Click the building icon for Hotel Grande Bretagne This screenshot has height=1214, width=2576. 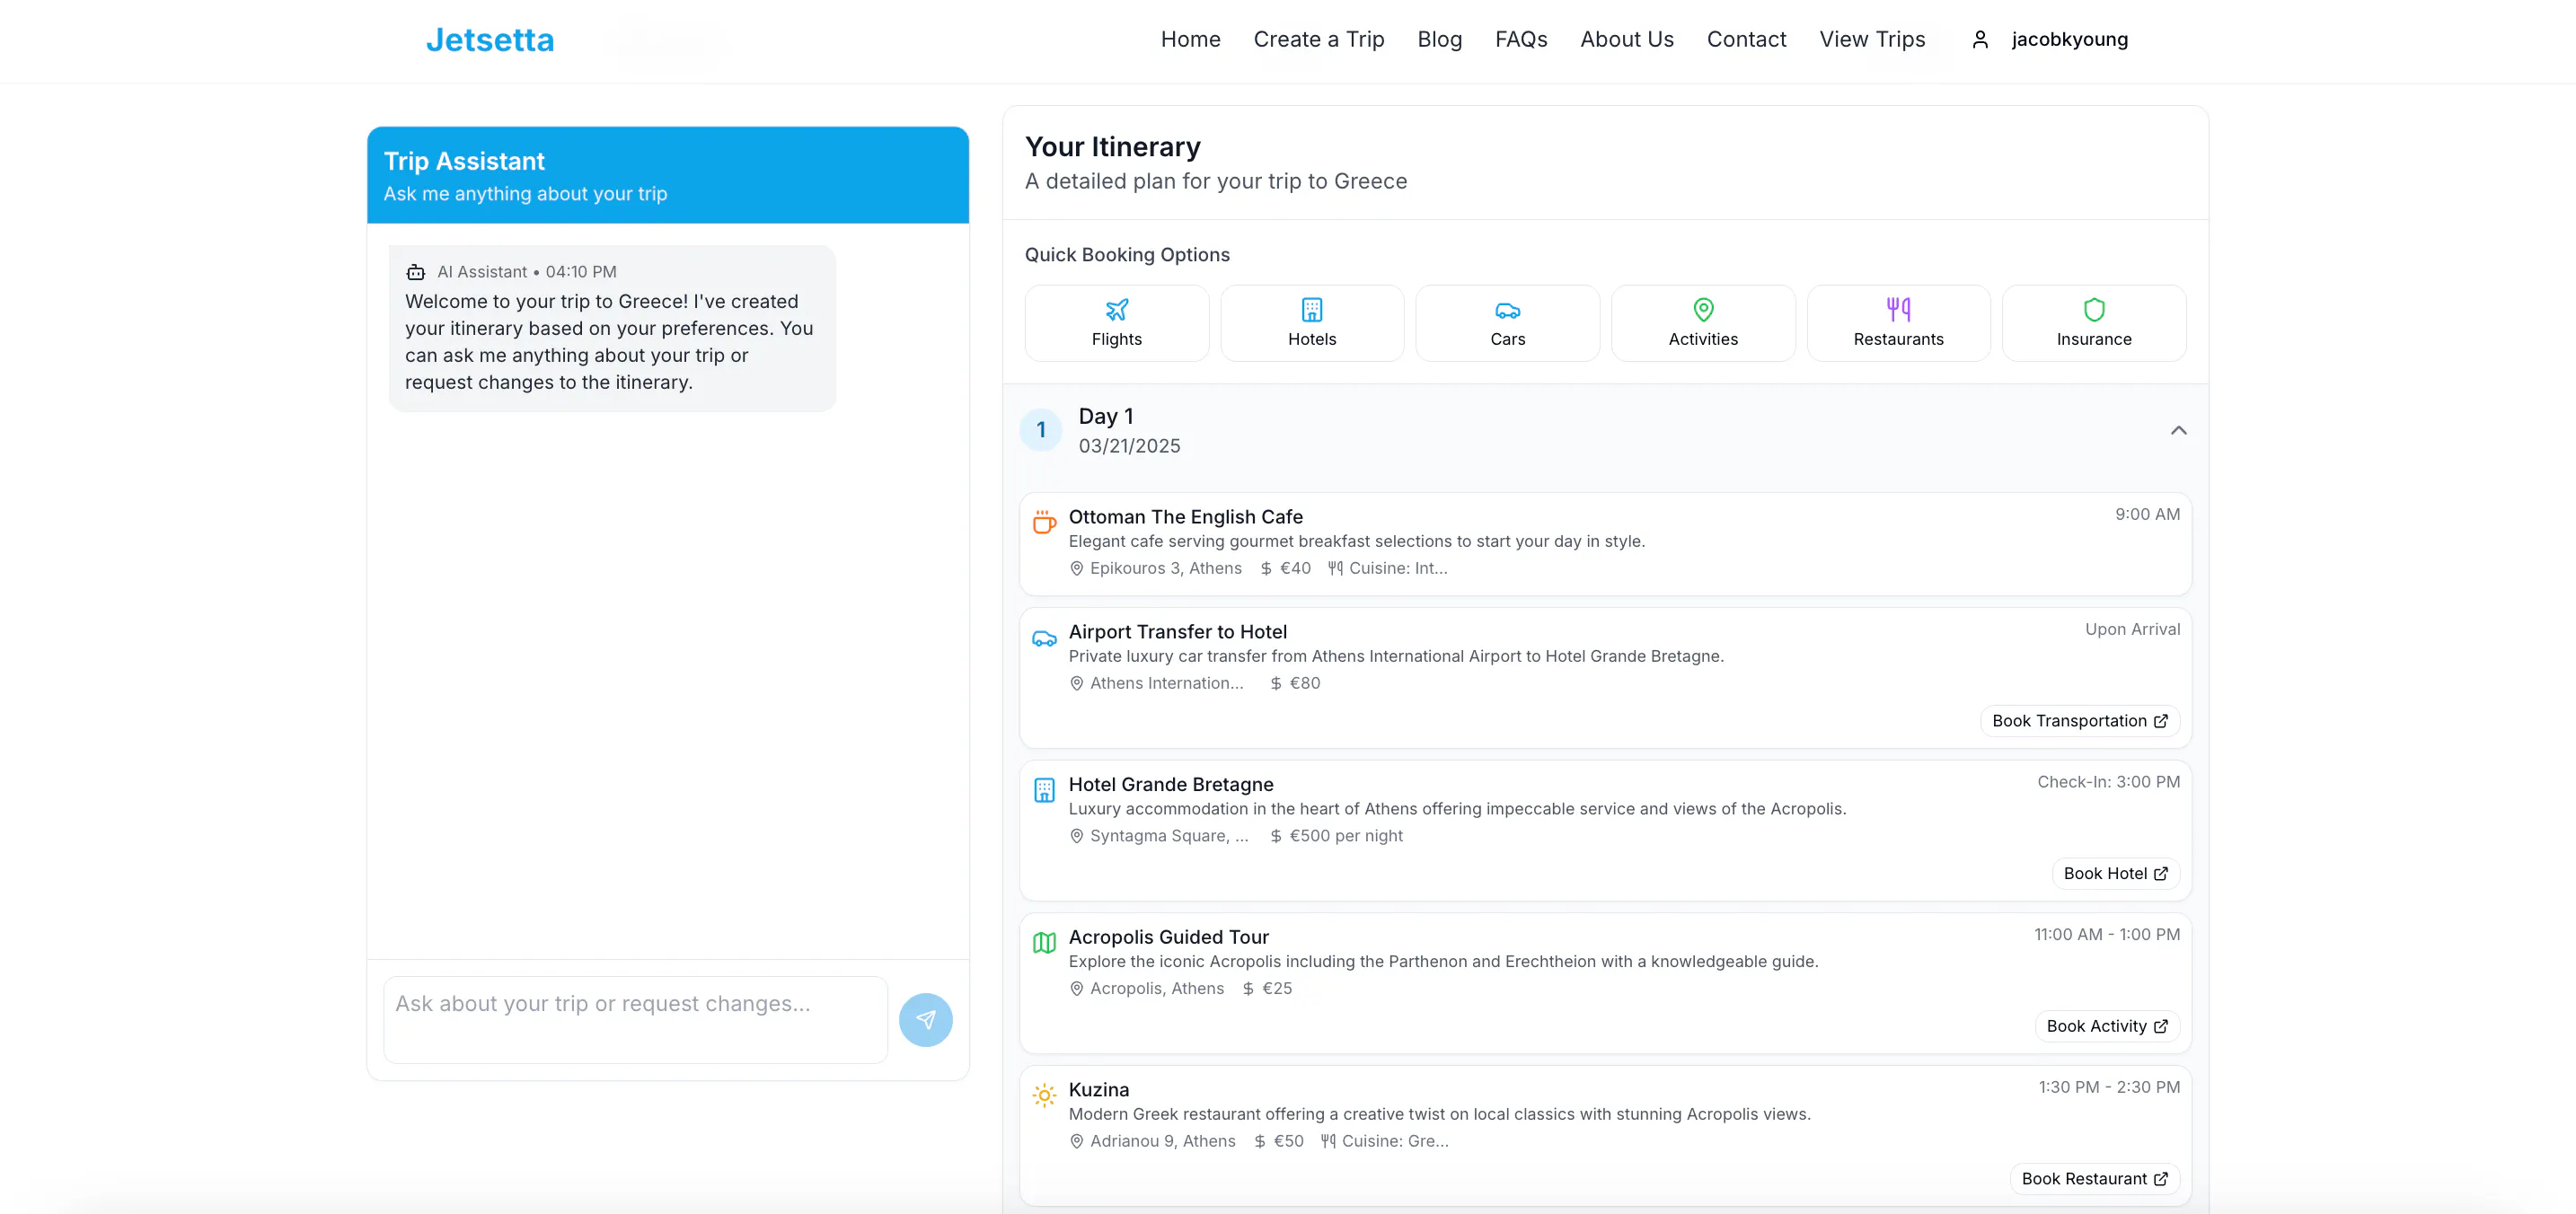coord(1043,790)
